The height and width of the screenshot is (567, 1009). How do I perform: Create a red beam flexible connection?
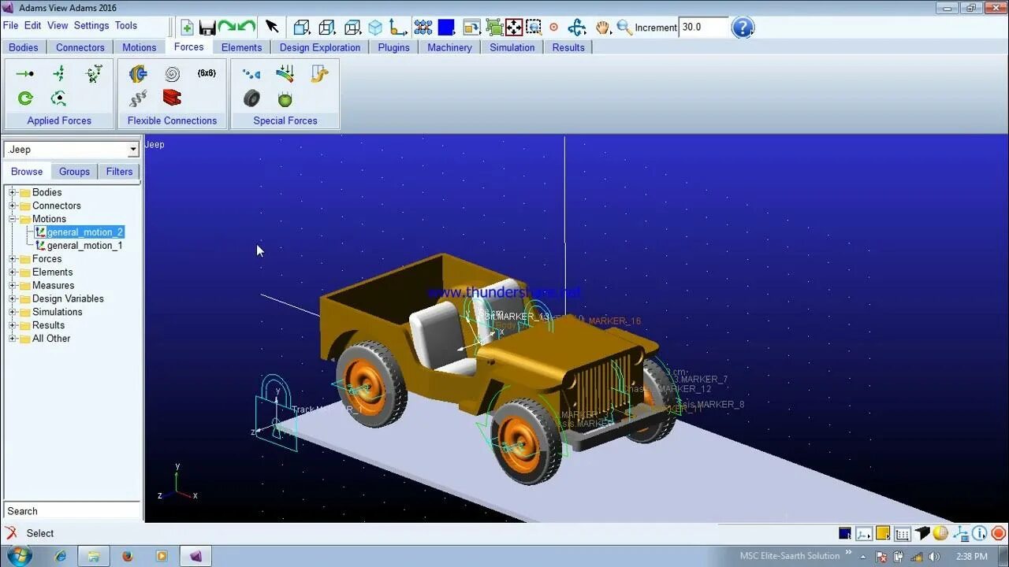[172, 98]
